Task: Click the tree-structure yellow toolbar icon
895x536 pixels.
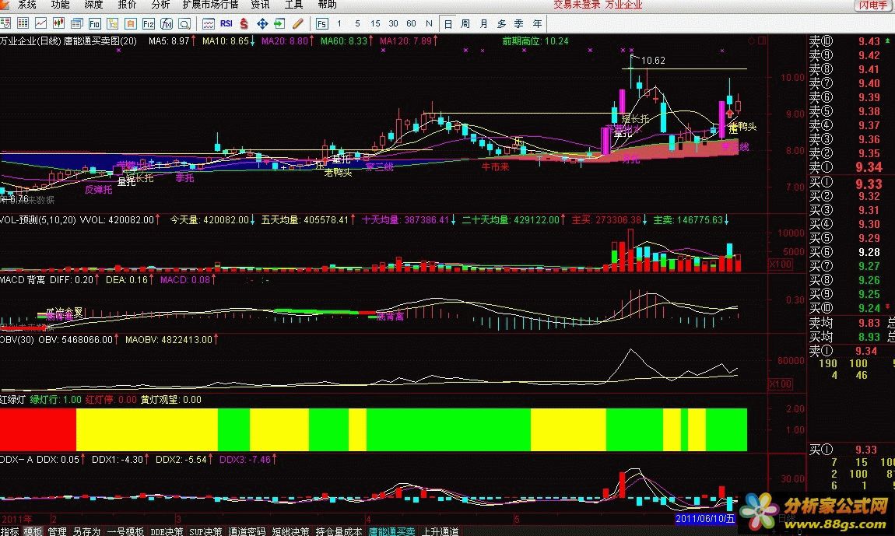Action: coord(112,23)
